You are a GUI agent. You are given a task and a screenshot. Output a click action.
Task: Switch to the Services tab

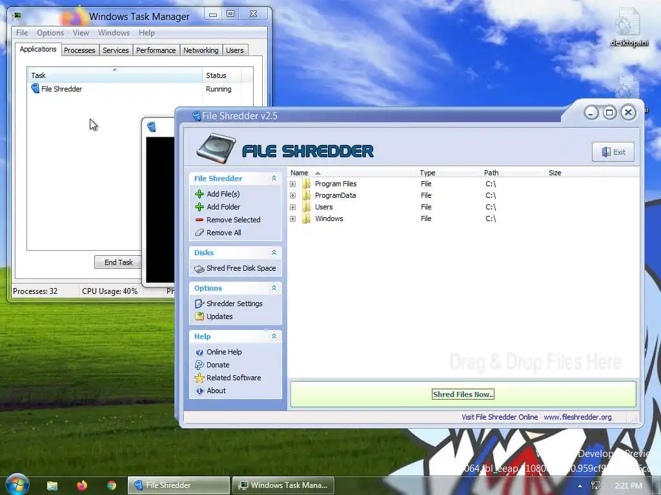coord(116,50)
